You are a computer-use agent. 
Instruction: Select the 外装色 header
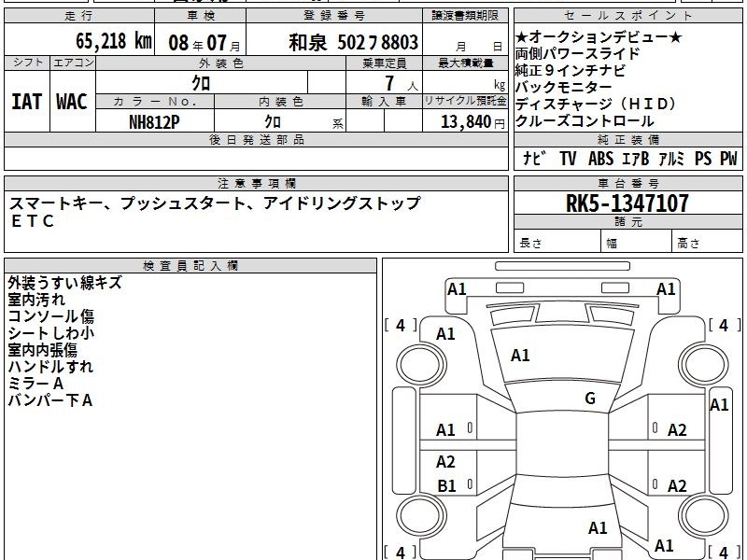[x=221, y=63]
